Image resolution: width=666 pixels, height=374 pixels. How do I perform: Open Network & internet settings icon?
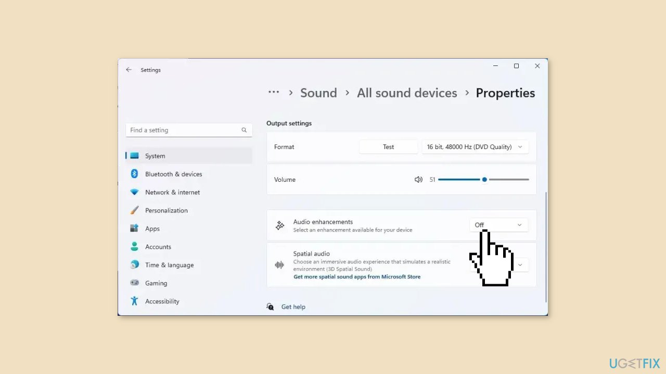coord(134,192)
